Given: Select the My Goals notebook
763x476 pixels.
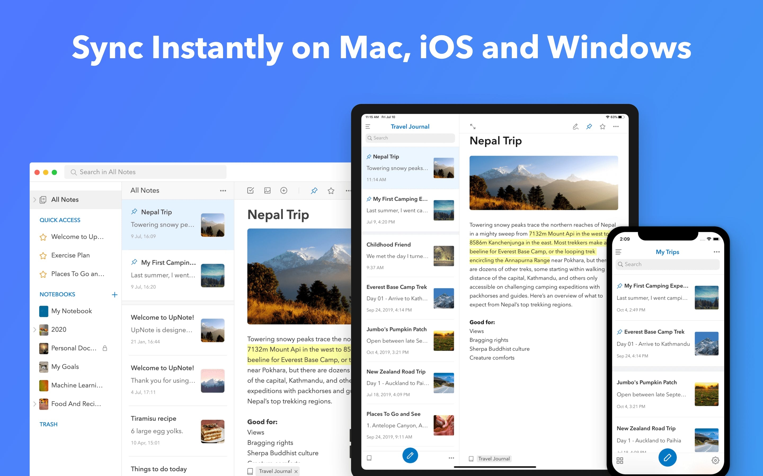Looking at the screenshot, I should click(76, 367).
